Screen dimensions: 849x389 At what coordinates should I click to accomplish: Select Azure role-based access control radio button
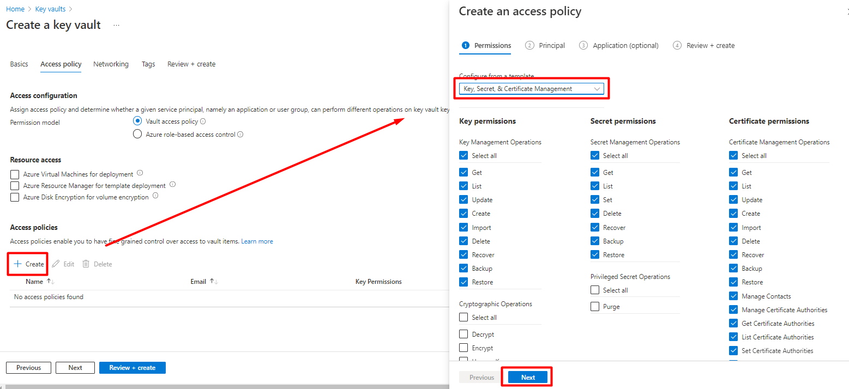[137, 135]
